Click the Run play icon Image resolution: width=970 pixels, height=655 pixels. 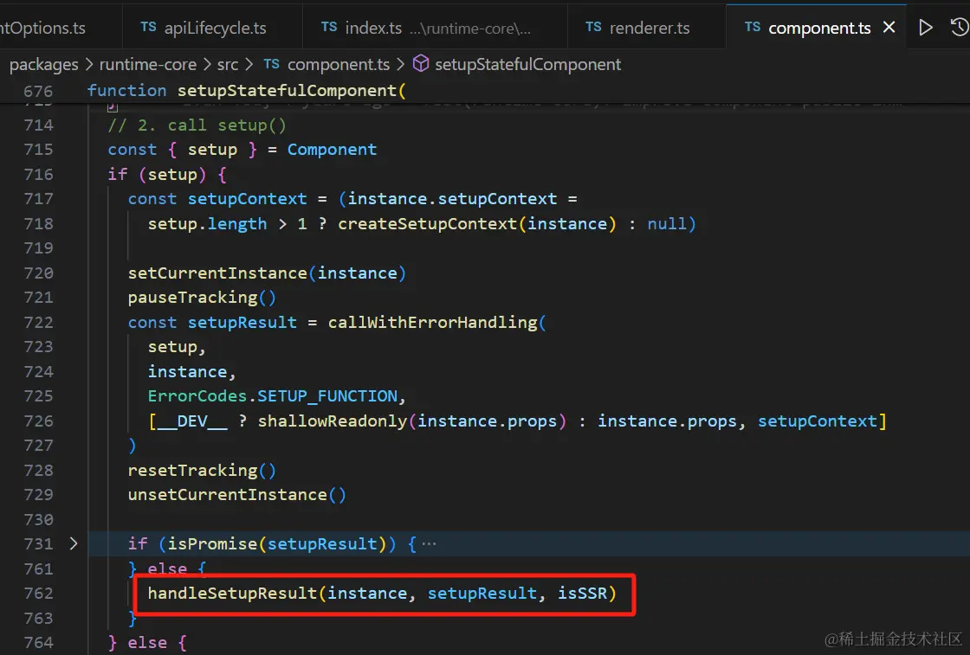pyautogui.click(x=926, y=27)
